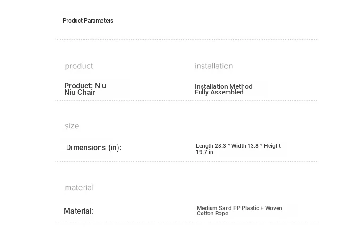Click the dotted divider under Material row
Screen dimensions: 354x248
187,222
